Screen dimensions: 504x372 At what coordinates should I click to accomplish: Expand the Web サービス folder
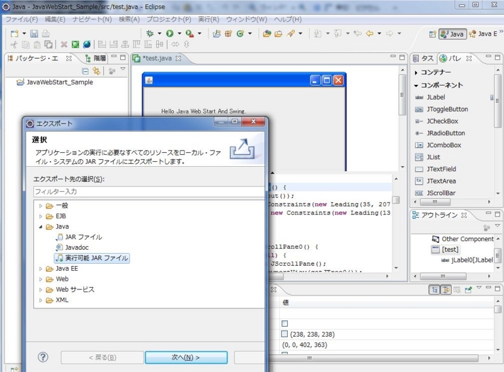click(x=40, y=290)
